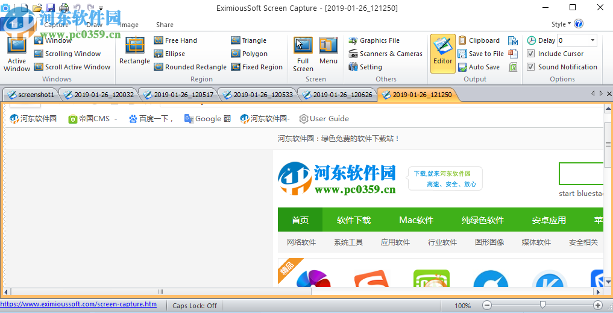Click the vertical scrollbar thumb
Image resolution: width=613 pixels, height=313 pixels.
[608, 144]
